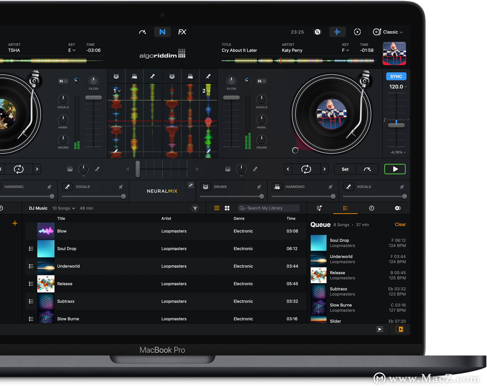Open deck 2 N mode dropdown
Viewport: 487px width, 387px height.
(262, 81)
